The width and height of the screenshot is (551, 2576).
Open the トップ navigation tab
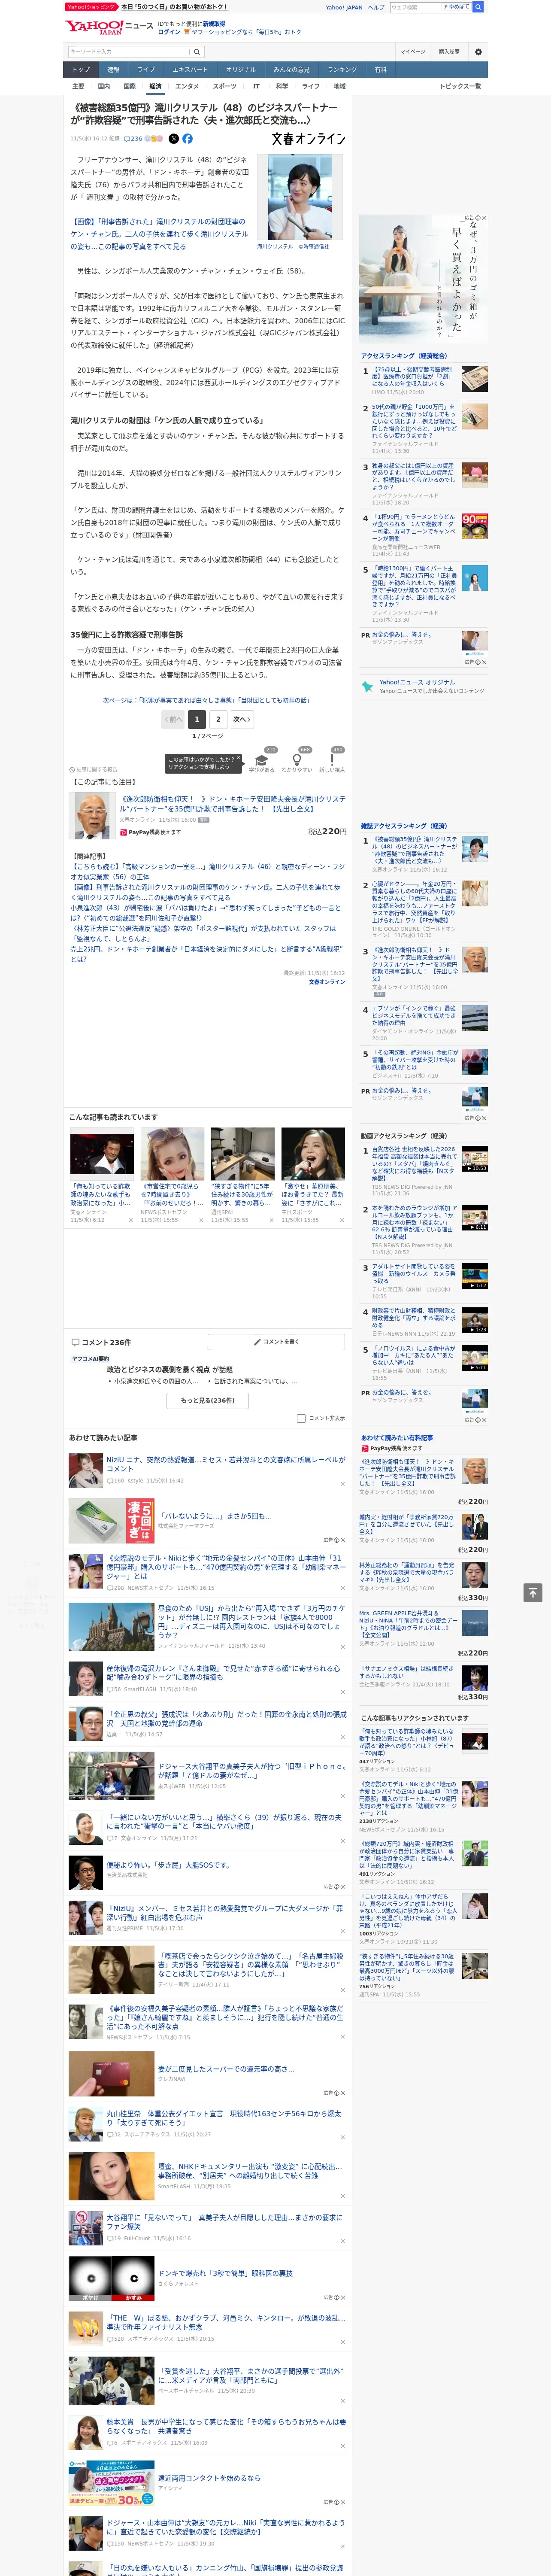[x=81, y=70]
